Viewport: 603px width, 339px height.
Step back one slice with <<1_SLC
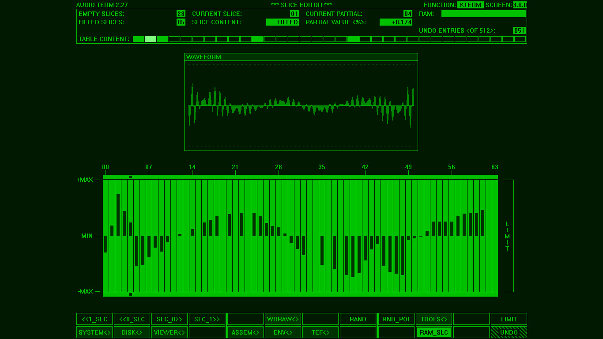click(94, 319)
